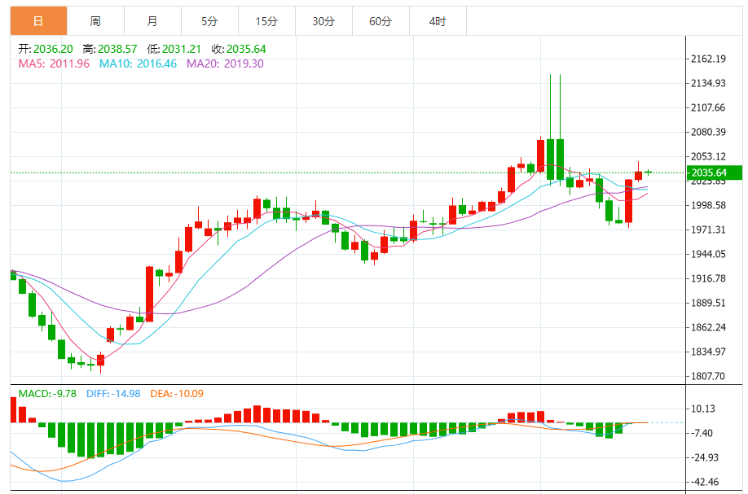Click the 1862.24 price axis label
The width and height of the screenshot is (748, 494).
tap(708, 327)
